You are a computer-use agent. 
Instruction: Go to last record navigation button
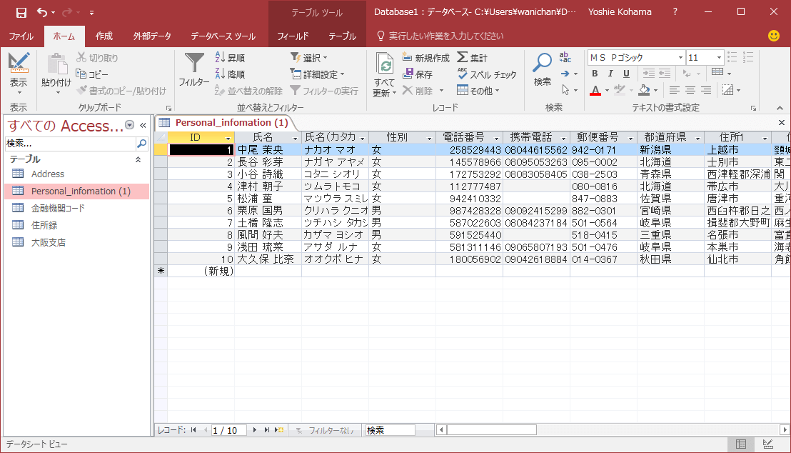pos(266,430)
